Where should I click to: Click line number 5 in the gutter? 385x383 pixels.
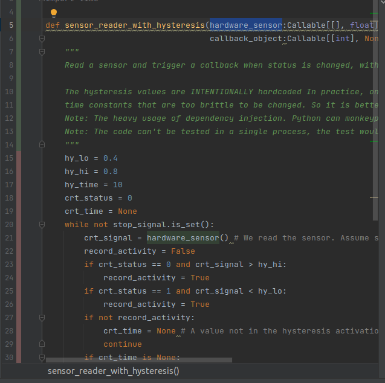(11, 25)
